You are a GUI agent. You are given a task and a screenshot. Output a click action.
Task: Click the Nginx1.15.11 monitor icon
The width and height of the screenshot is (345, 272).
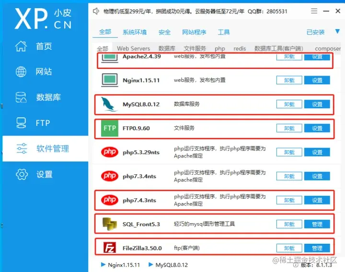click(x=110, y=80)
